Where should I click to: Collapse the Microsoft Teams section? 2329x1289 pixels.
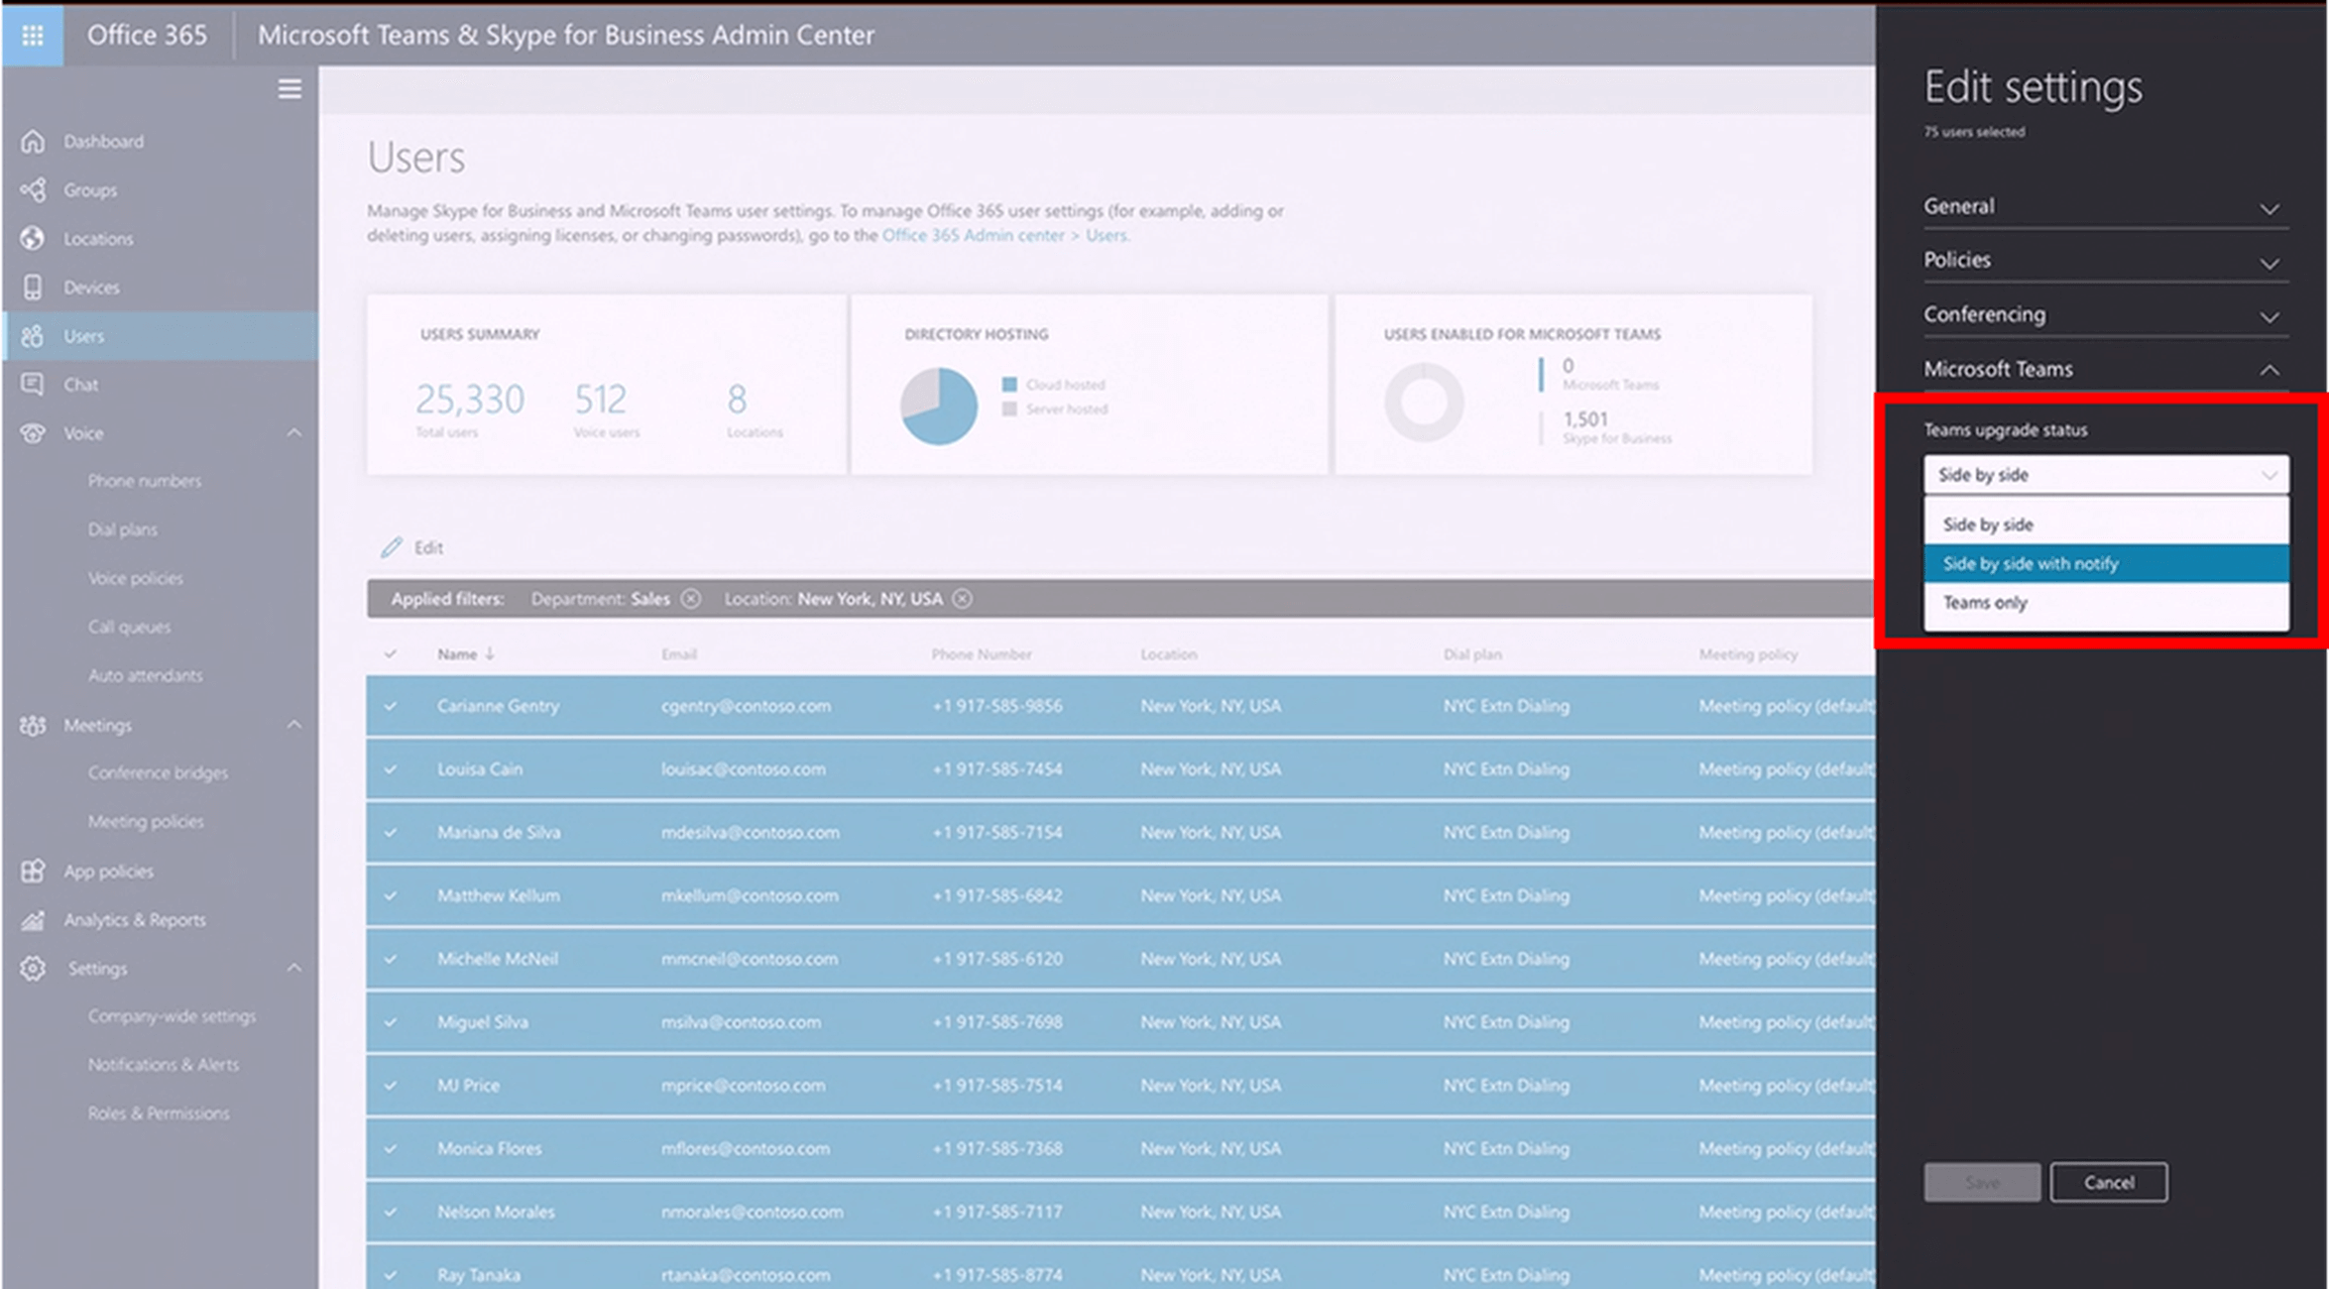2269,370
